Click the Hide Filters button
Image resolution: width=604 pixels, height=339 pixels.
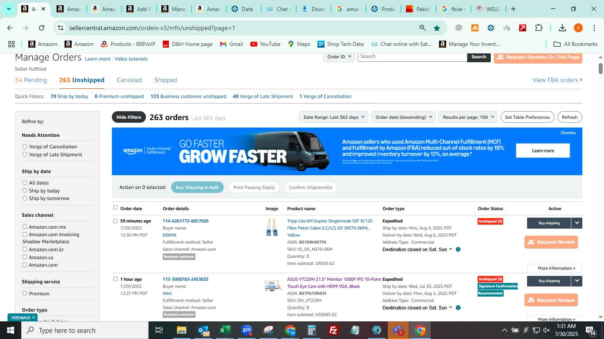[x=129, y=117]
